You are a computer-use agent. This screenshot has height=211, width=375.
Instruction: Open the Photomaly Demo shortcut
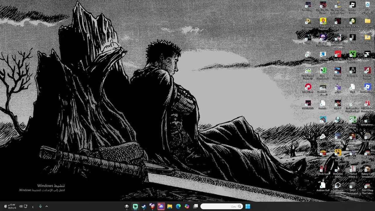pyautogui.click(x=308, y=24)
